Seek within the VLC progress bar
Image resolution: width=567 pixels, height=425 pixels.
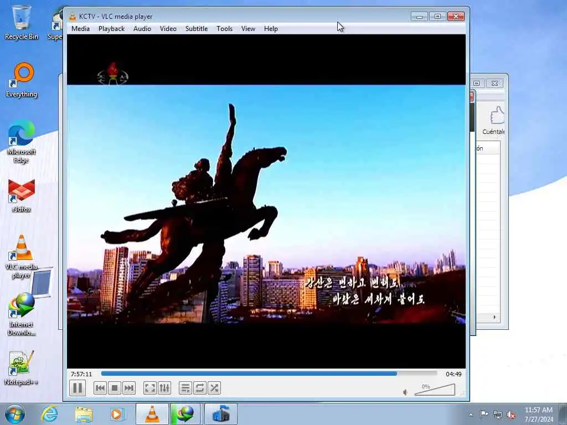[269, 374]
